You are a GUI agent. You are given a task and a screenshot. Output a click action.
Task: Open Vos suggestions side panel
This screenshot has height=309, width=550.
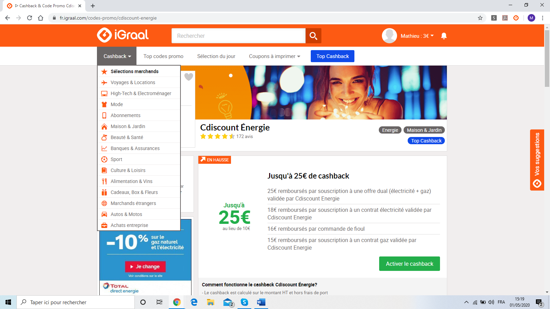click(x=537, y=160)
